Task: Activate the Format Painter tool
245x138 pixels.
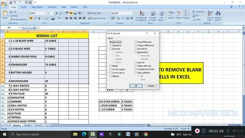Action: click(18, 20)
